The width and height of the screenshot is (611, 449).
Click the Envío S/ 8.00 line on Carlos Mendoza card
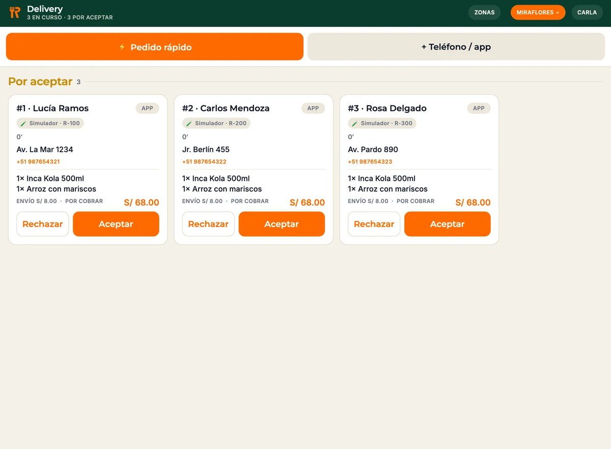click(203, 201)
